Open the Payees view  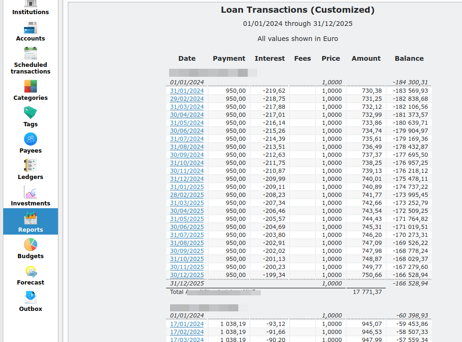click(x=31, y=143)
